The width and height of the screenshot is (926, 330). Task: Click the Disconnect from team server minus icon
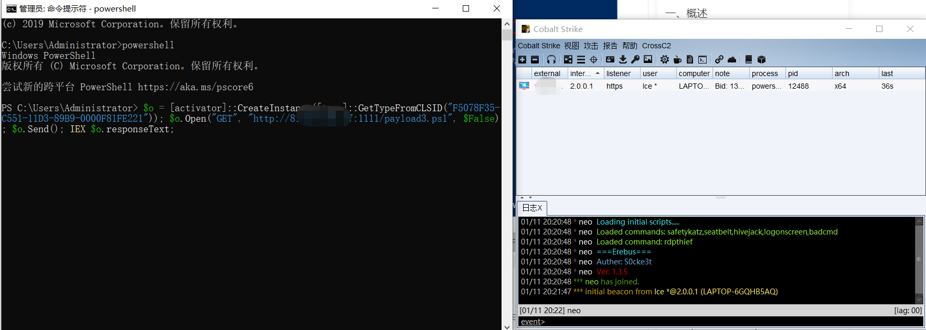[535, 60]
